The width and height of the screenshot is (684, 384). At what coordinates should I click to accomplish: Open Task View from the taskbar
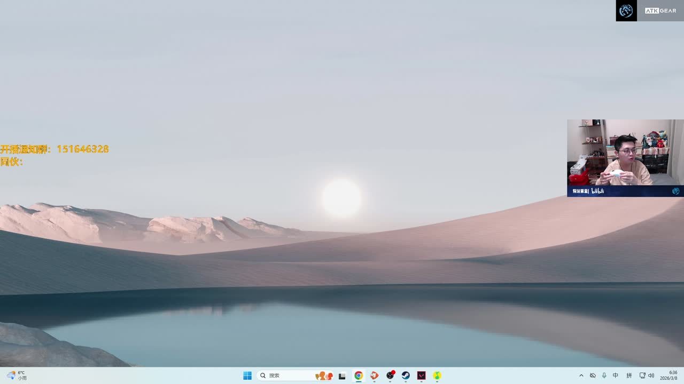(x=342, y=375)
